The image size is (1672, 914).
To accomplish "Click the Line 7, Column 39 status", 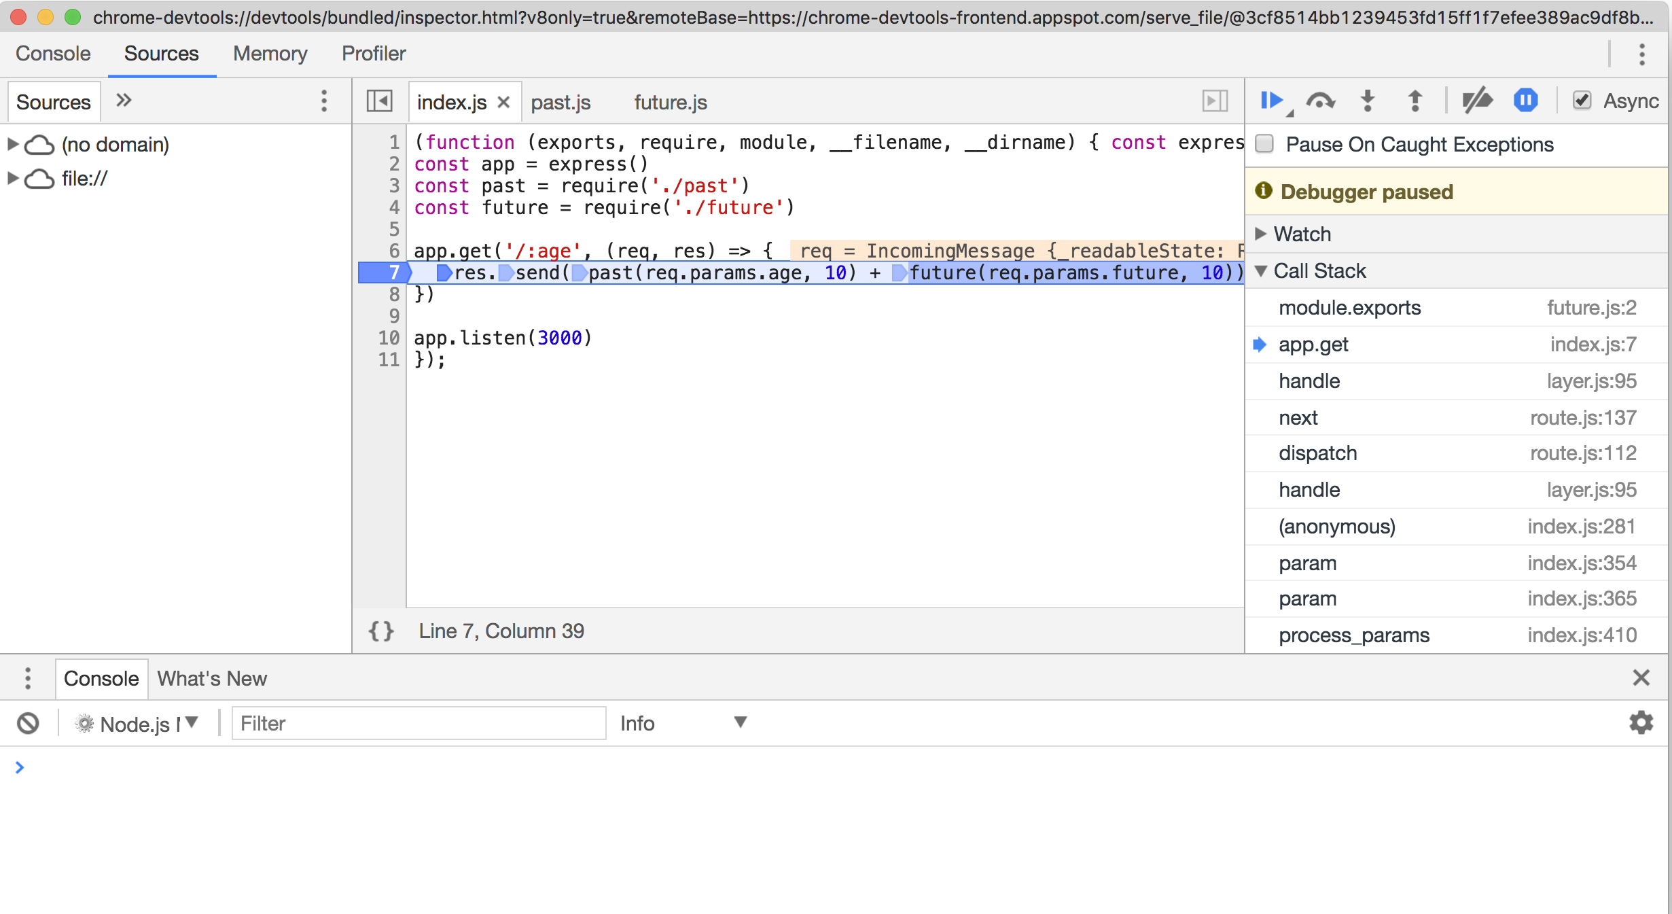I will point(501,631).
